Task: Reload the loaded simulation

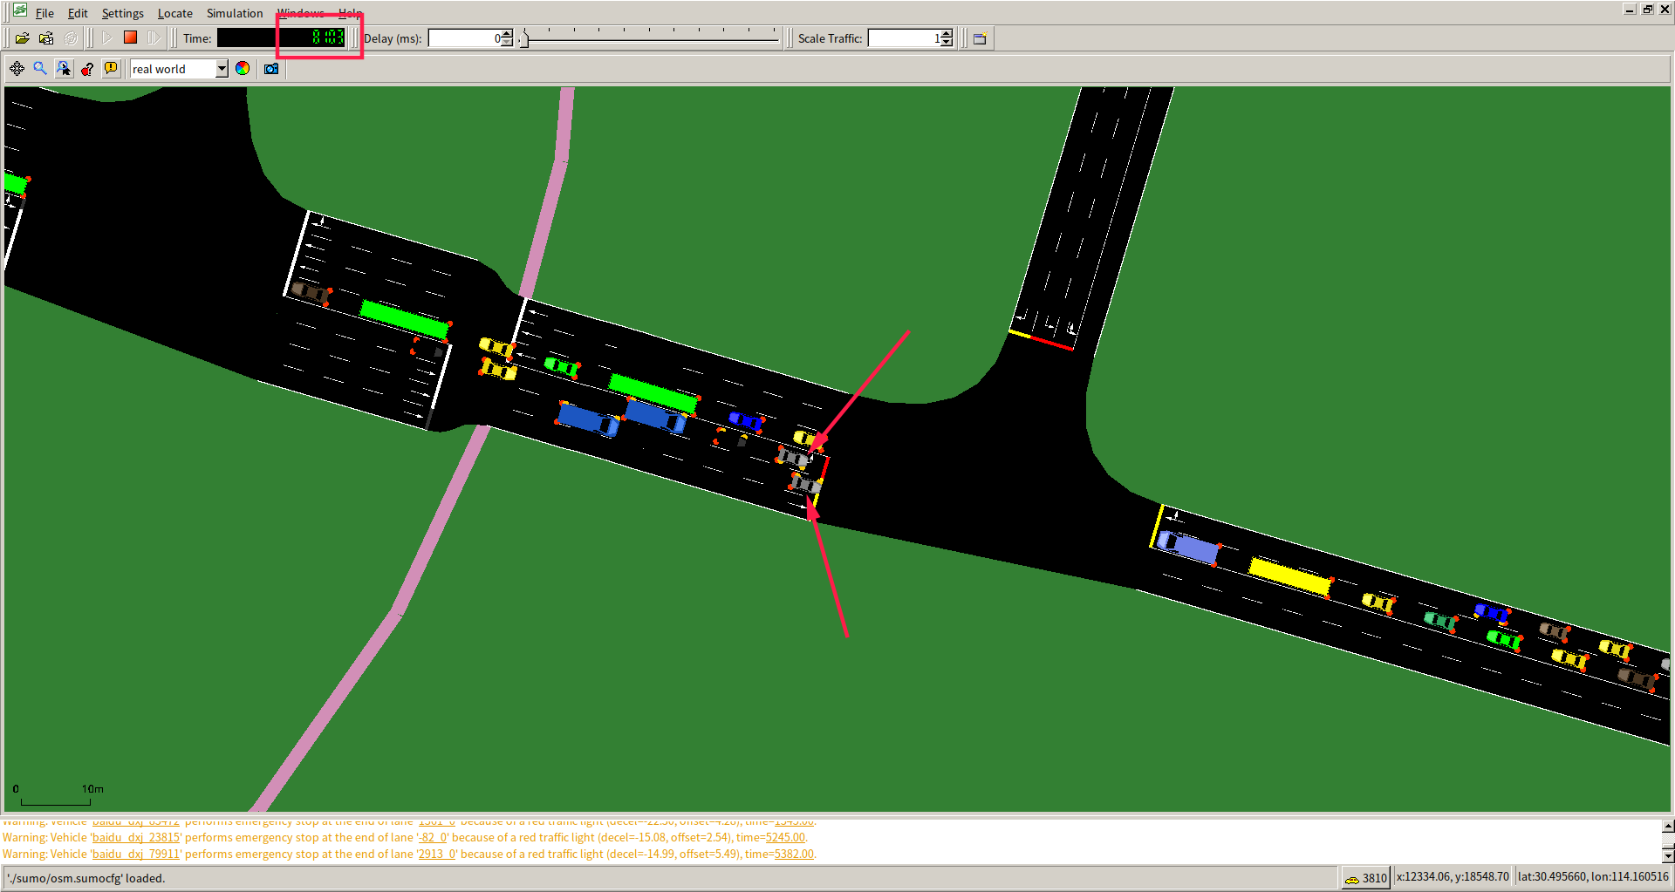Action: pos(71,37)
